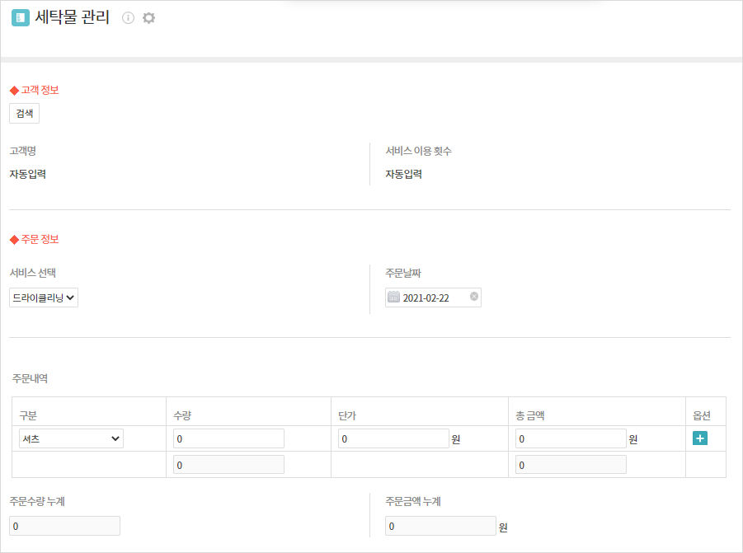Click the 단가 unit price input
The width and height of the screenshot is (743, 553).
393,439
